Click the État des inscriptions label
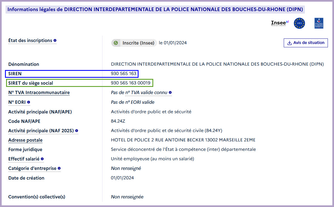The width and height of the screenshot is (334, 207). coord(30,41)
